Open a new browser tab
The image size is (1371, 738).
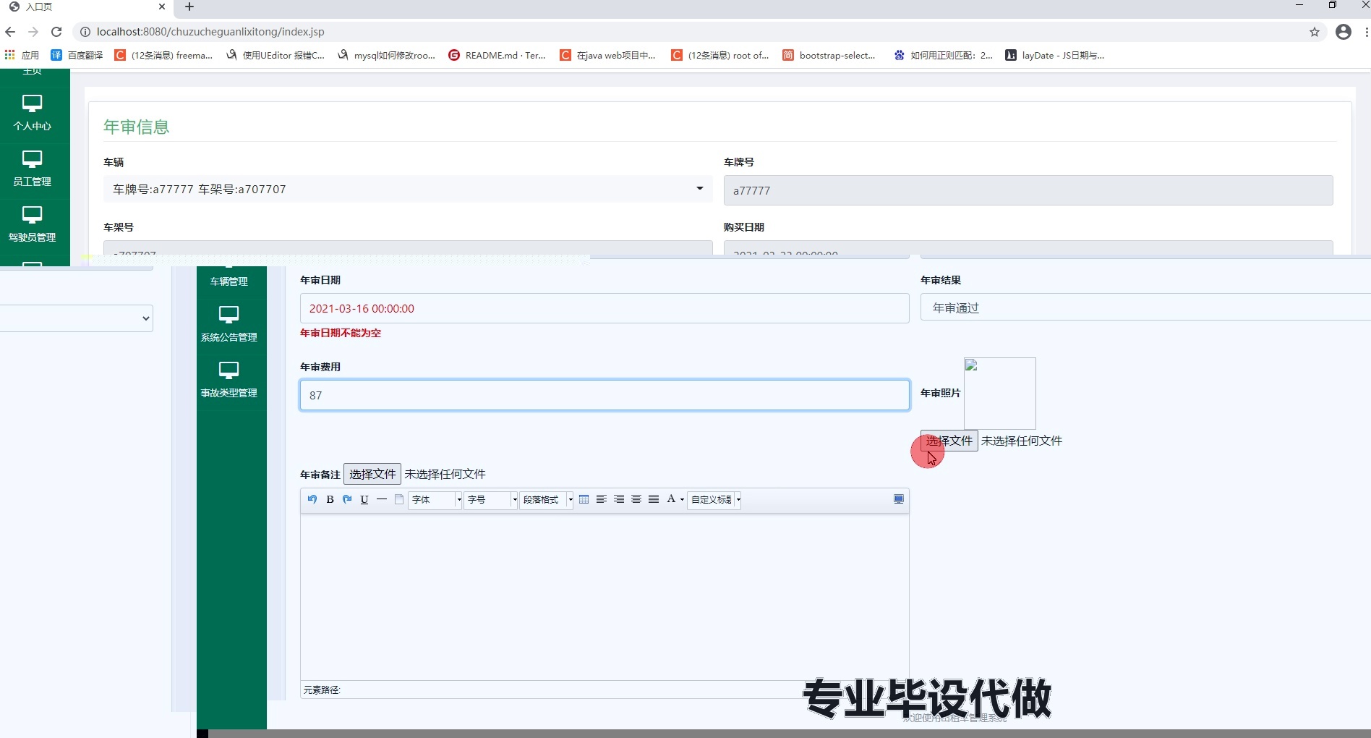coord(189,7)
